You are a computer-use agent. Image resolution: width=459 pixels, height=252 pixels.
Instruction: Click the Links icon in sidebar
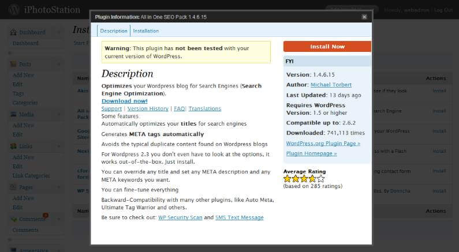click(x=13, y=146)
